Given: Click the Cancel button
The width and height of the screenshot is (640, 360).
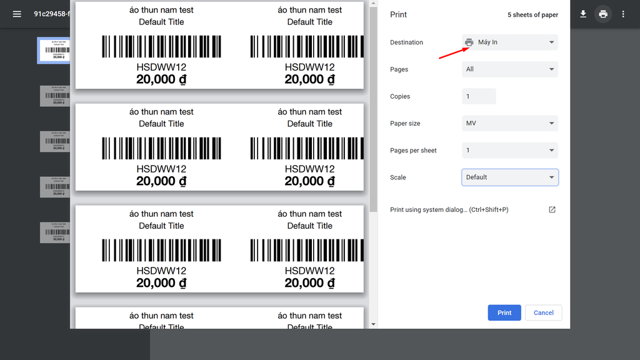Looking at the screenshot, I should click(x=543, y=312).
